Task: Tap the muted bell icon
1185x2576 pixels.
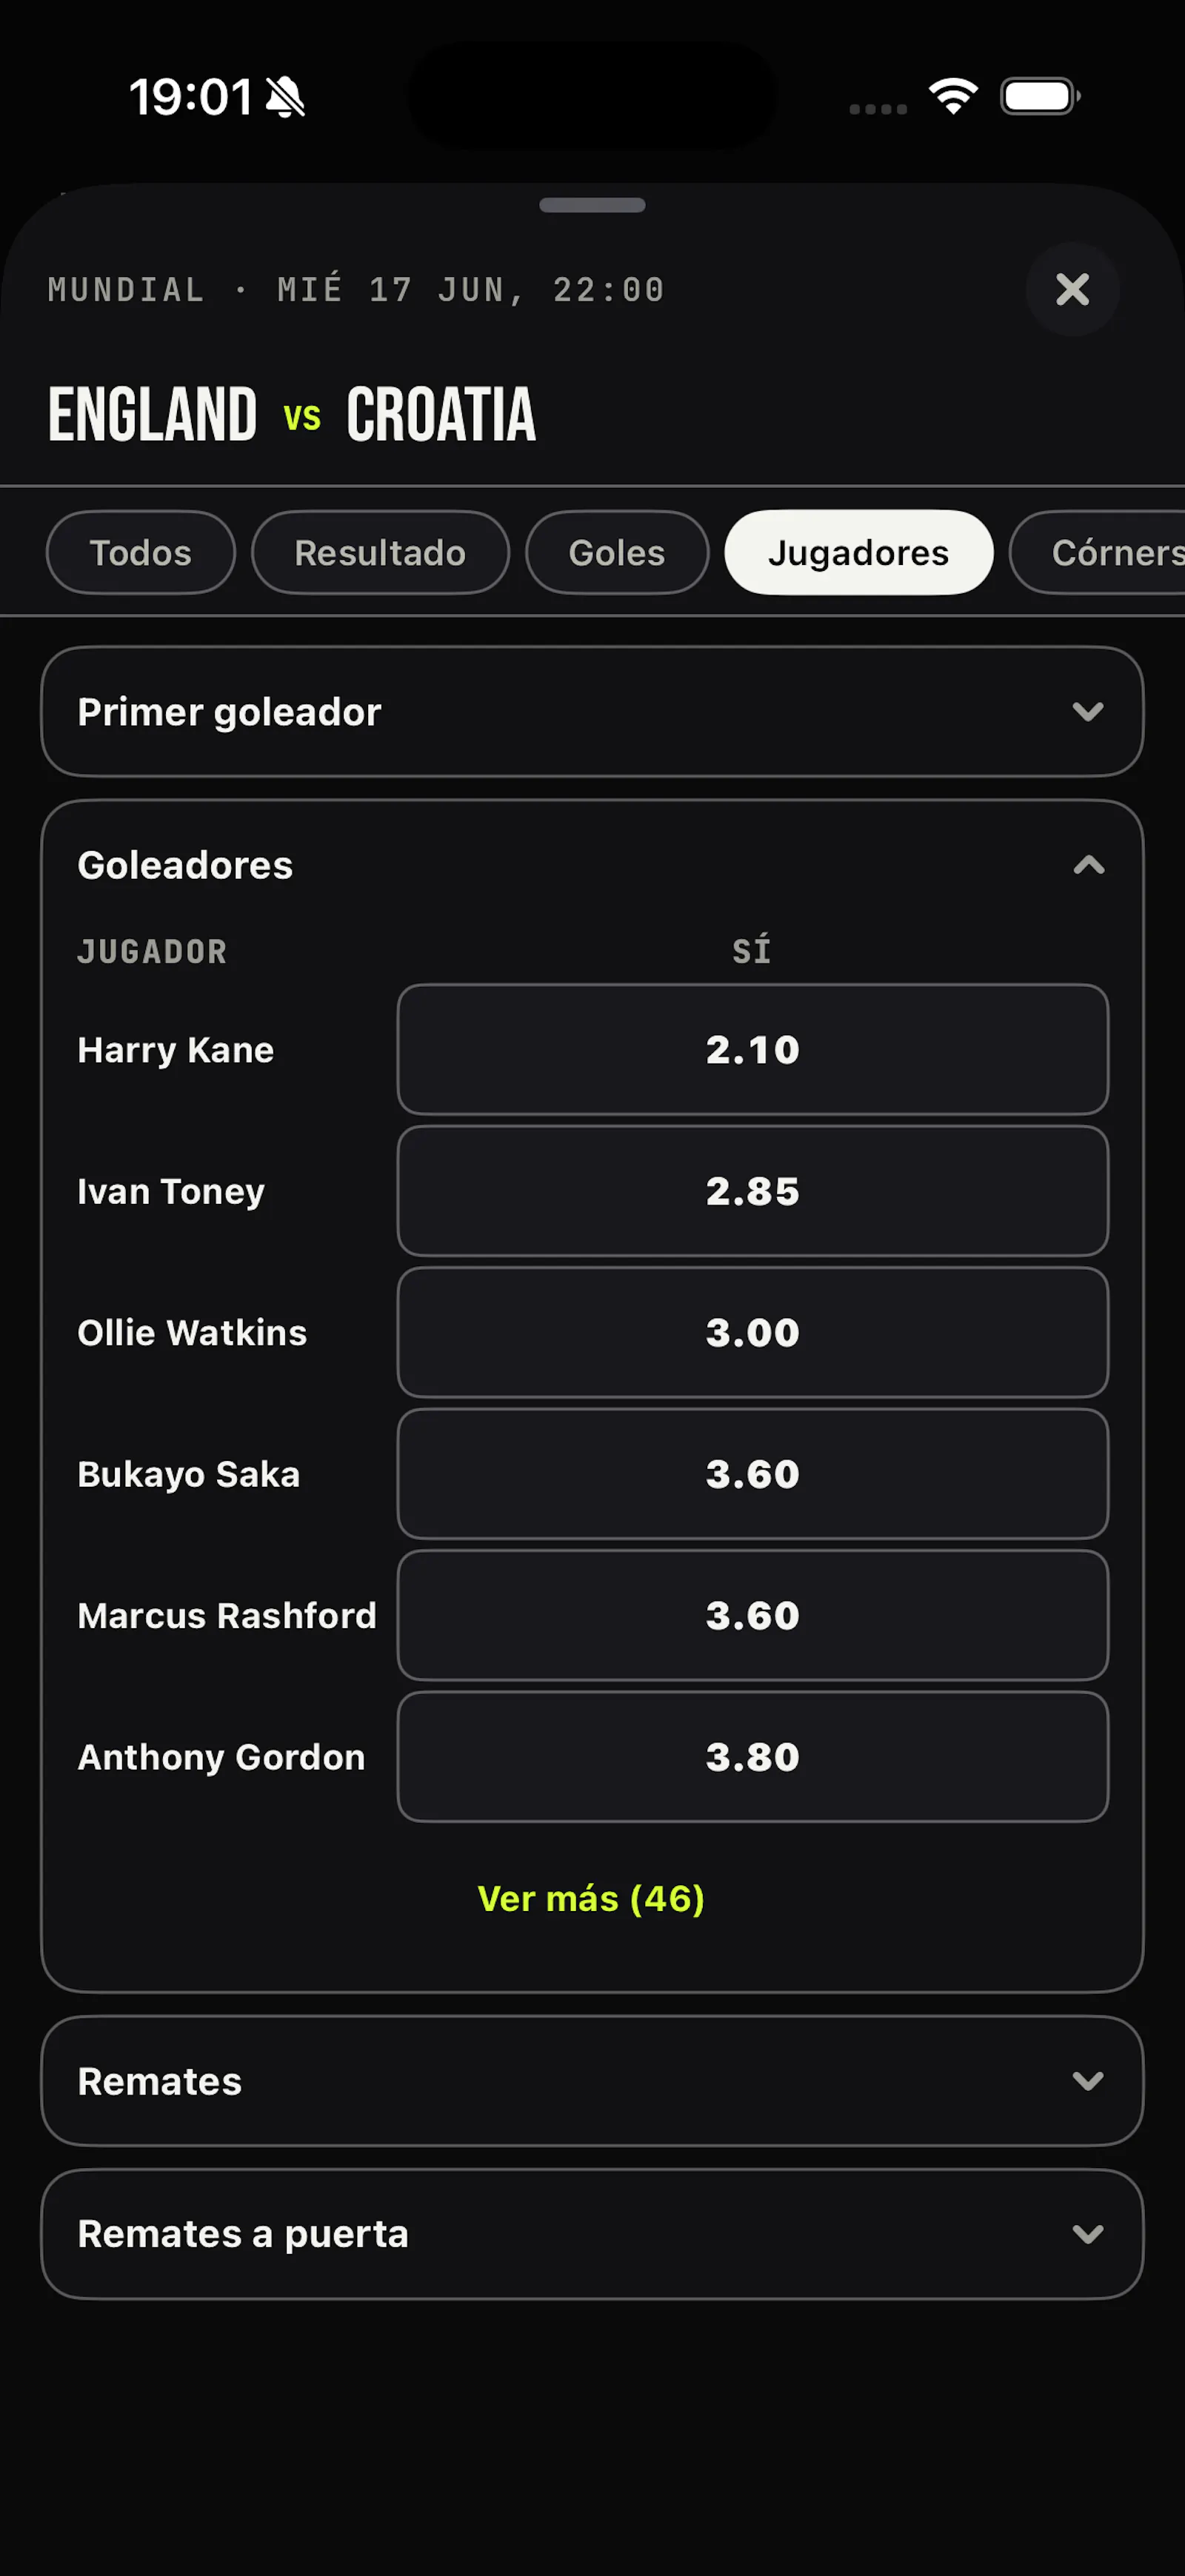Action: point(285,97)
